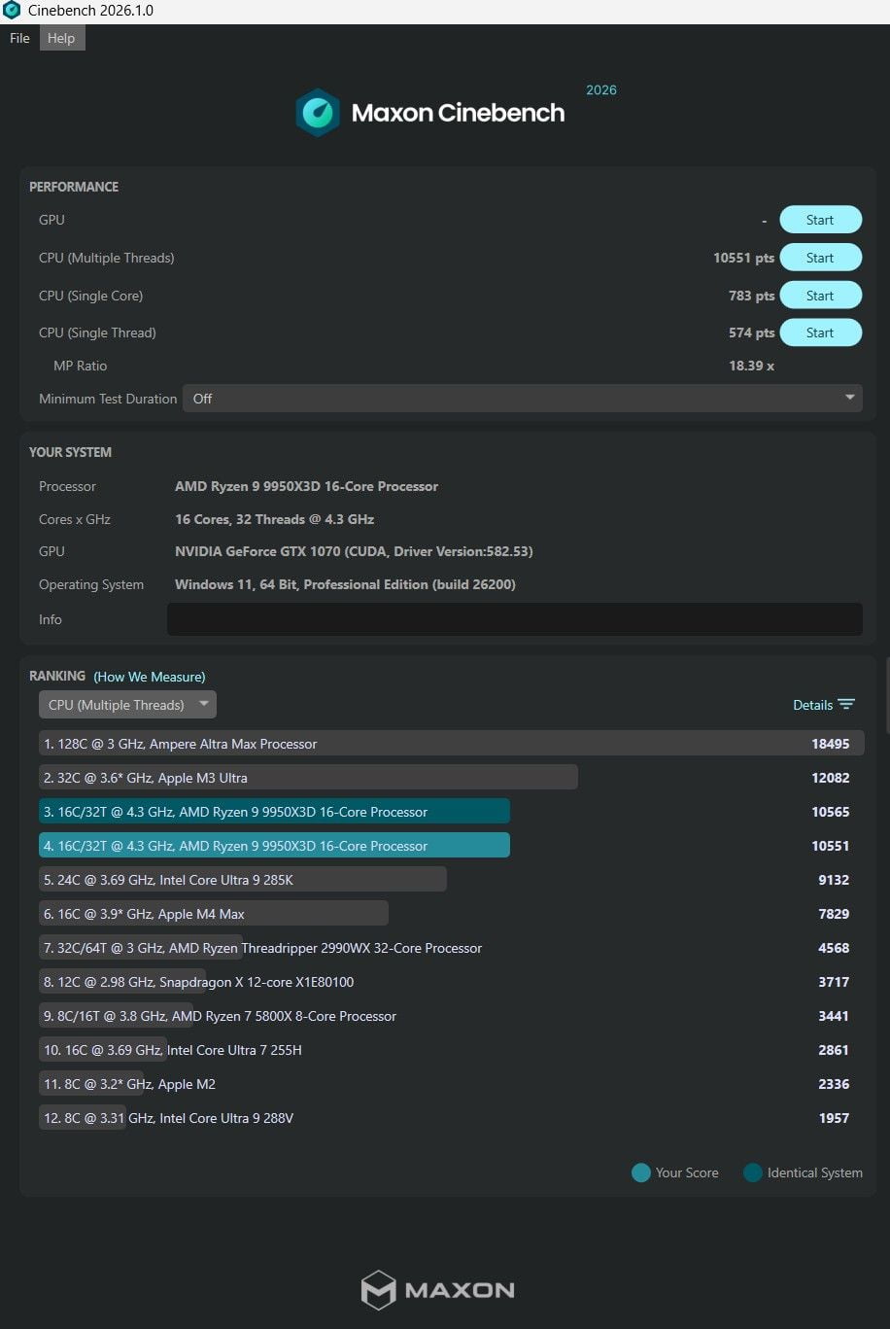Start the CPU (Single Thread) test
The height and width of the screenshot is (1329, 890).
tap(820, 332)
